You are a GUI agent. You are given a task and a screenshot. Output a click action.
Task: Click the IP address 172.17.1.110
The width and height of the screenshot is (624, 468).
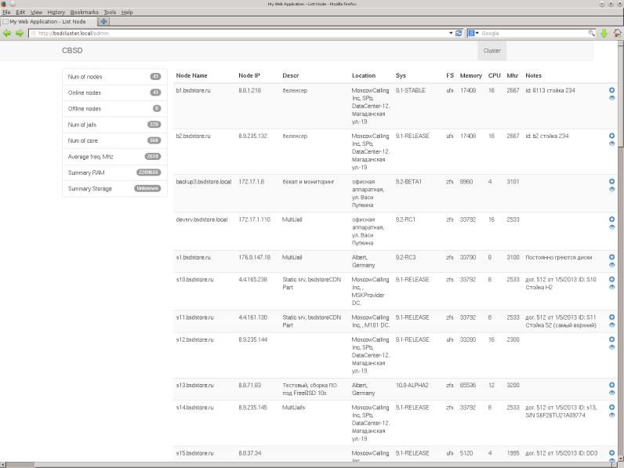[254, 219]
